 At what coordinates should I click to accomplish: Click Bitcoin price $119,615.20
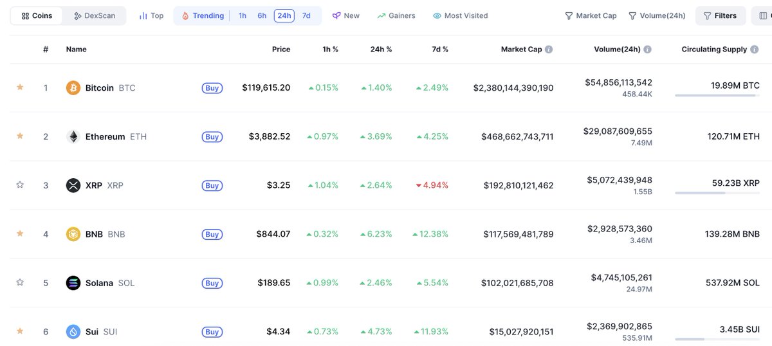tap(266, 87)
